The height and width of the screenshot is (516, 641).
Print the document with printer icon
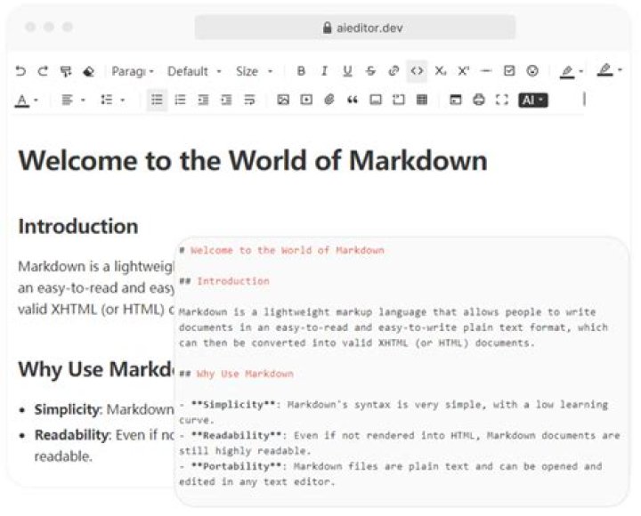[479, 101]
